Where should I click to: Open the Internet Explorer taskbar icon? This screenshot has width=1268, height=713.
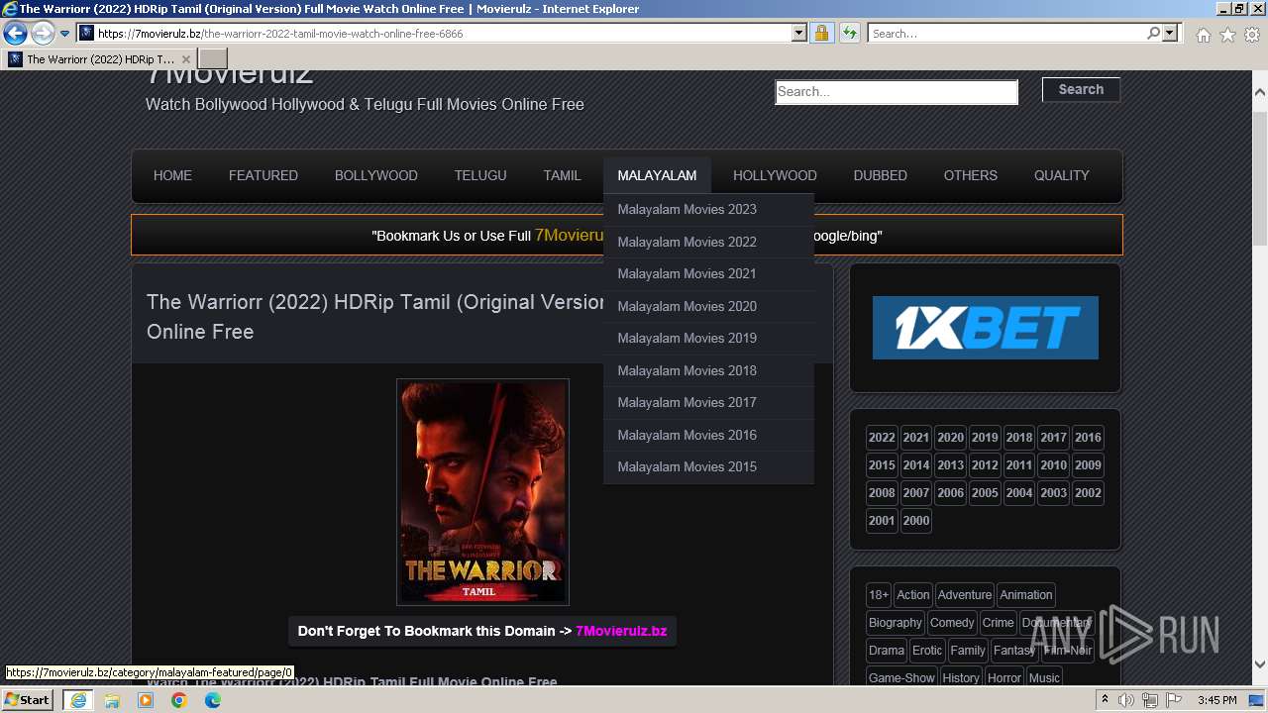pyautogui.click(x=77, y=700)
